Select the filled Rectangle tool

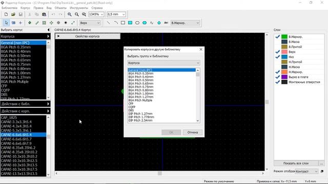(x=130, y=22)
